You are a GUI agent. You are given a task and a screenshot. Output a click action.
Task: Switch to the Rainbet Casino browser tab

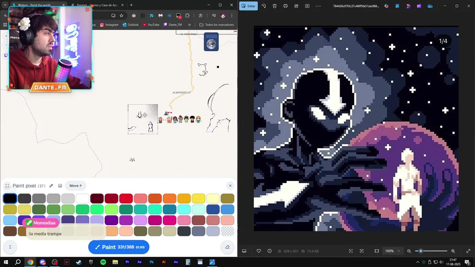97,5
